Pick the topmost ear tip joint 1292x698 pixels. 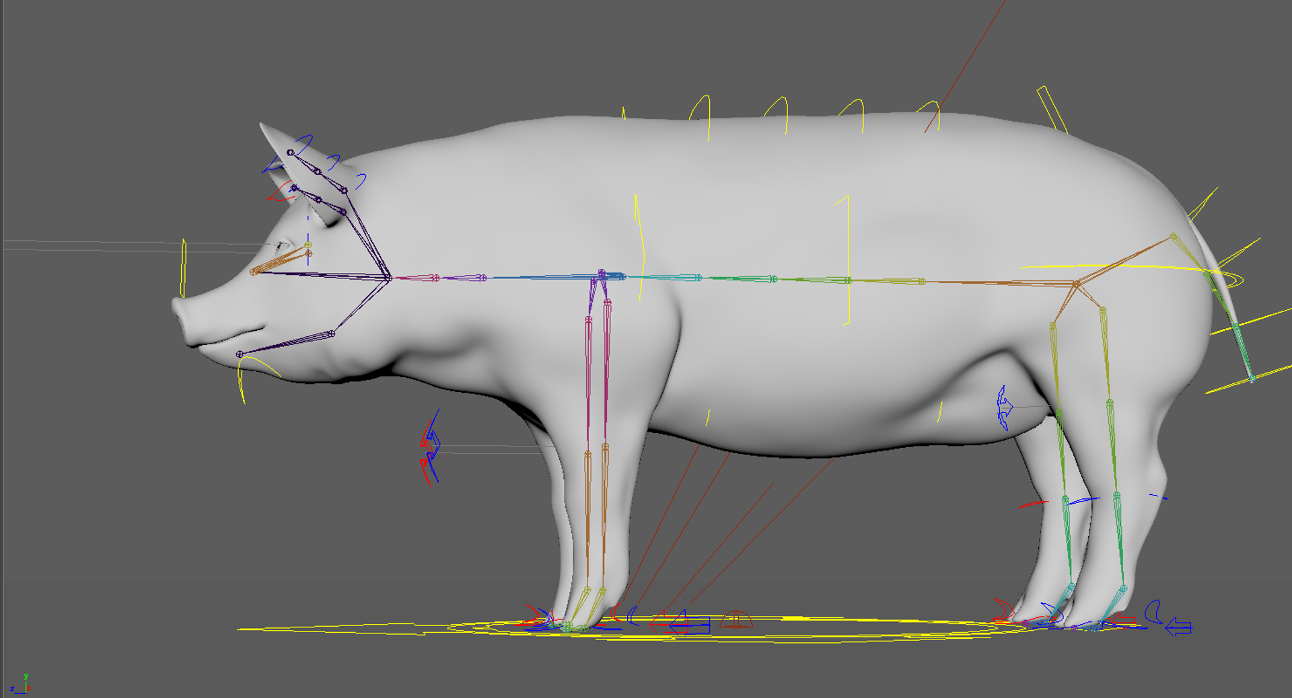[x=290, y=153]
